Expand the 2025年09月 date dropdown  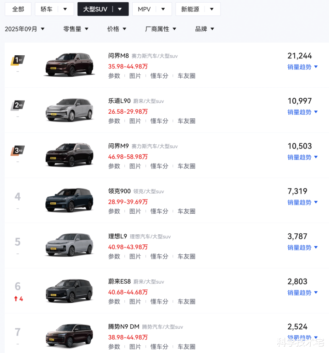tap(25, 29)
